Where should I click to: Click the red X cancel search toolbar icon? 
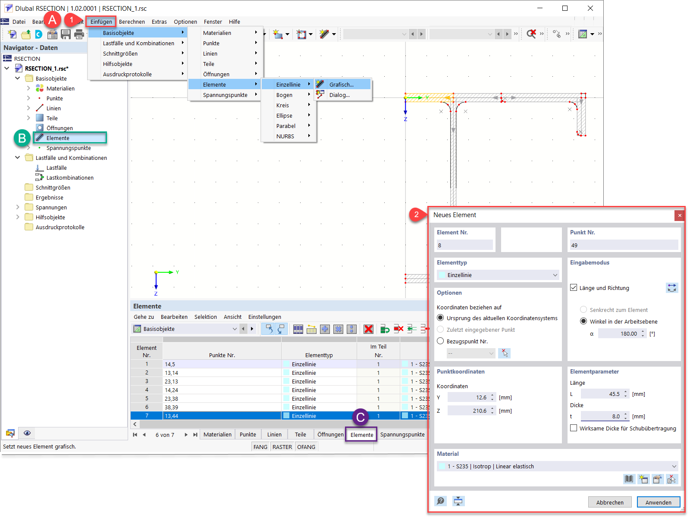click(531, 34)
